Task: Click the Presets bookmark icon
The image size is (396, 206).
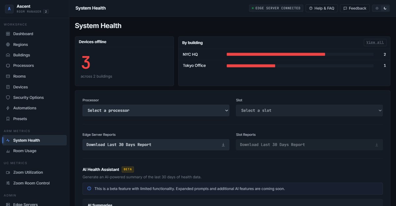Action: coord(8,119)
